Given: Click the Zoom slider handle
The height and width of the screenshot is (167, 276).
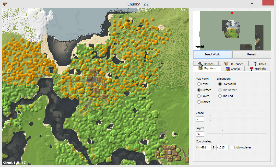Looking at the screenshot, I should click(x=210, y=118).
